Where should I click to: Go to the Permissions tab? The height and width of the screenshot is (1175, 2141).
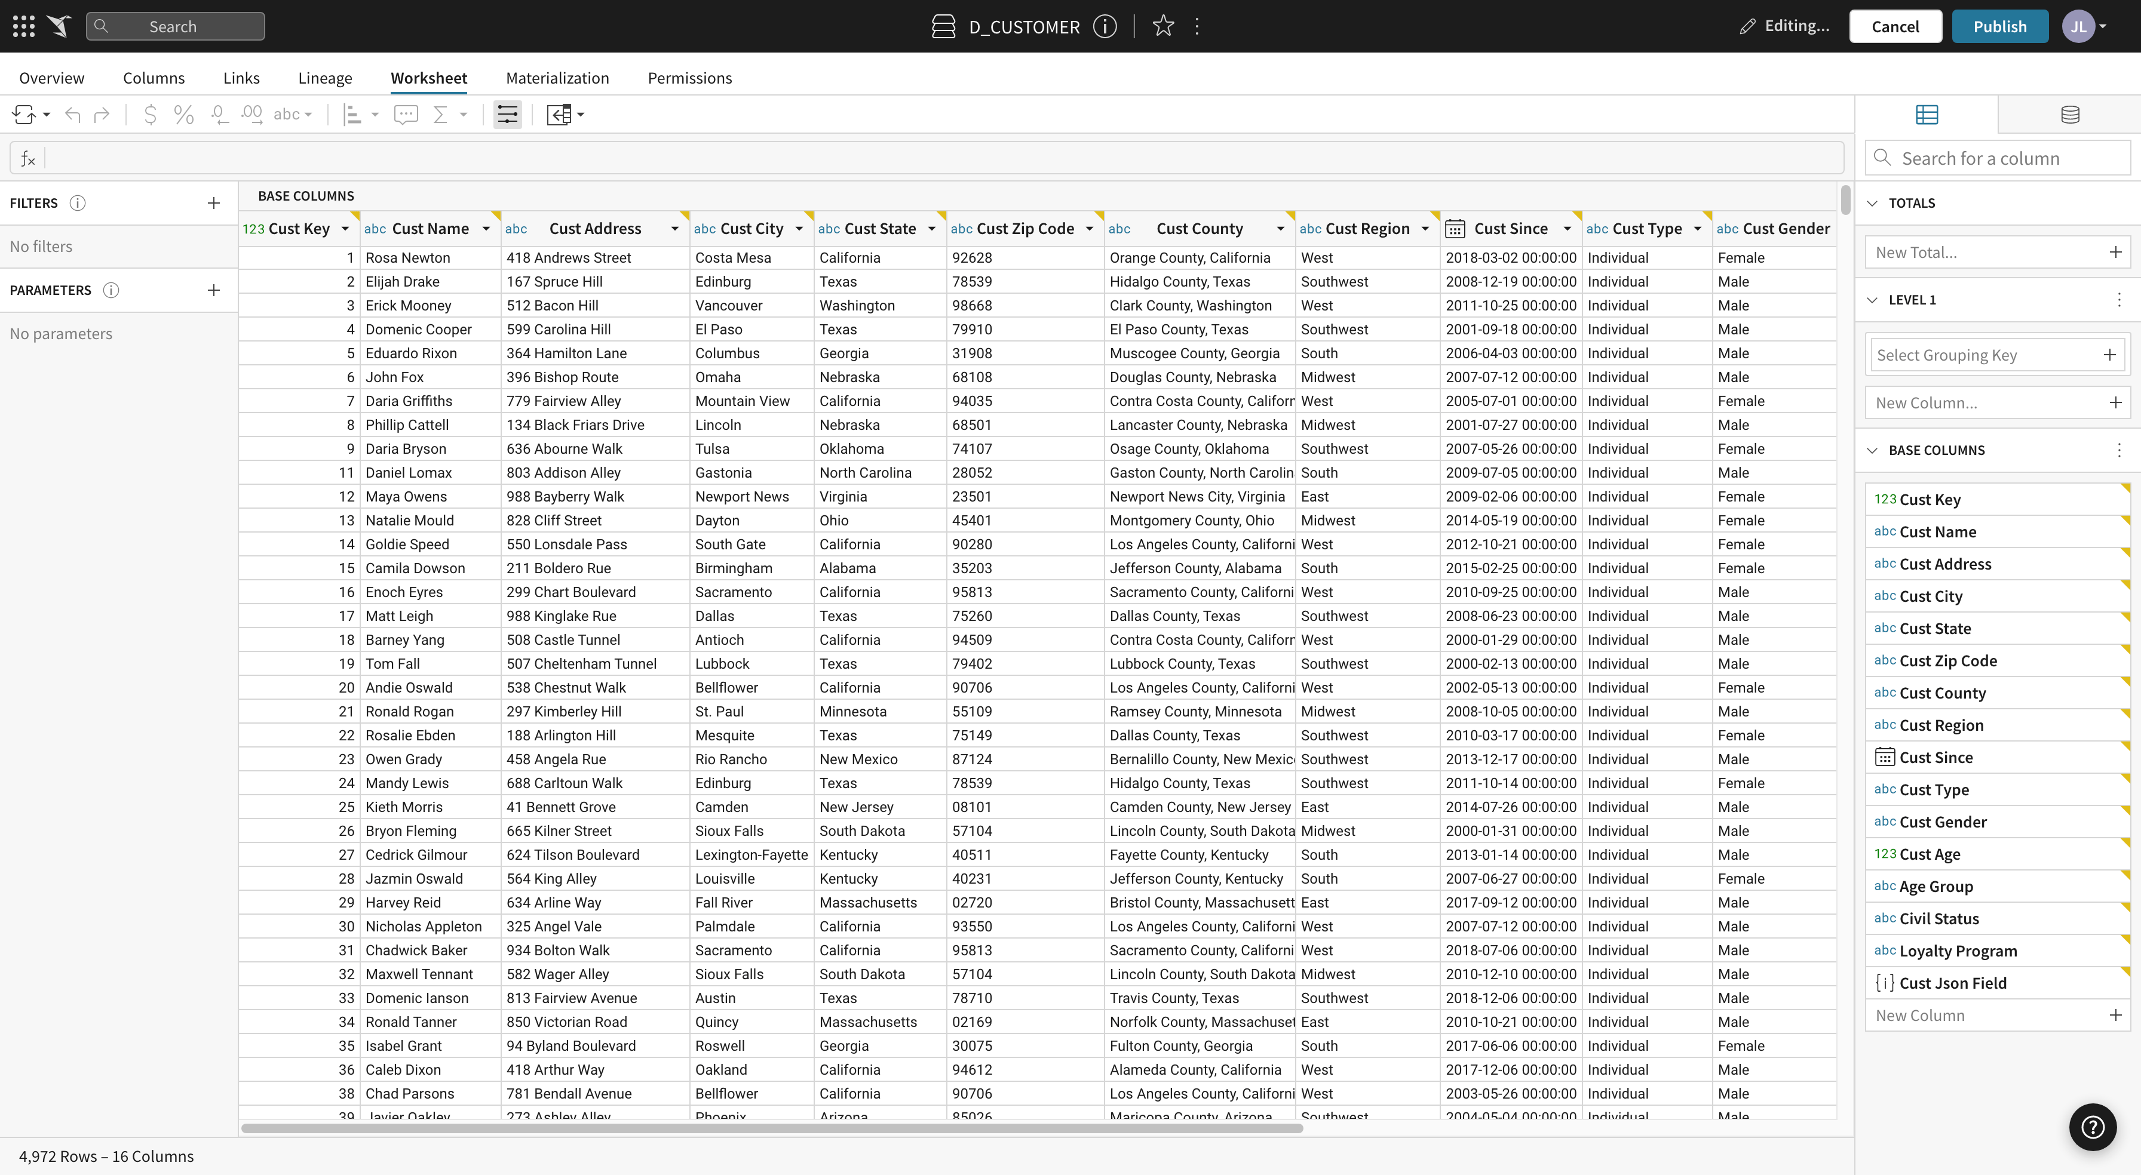(x=690, y=78)
